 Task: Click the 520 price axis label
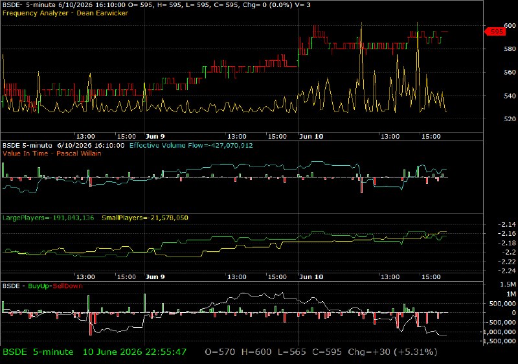click(x=510, y=119)
